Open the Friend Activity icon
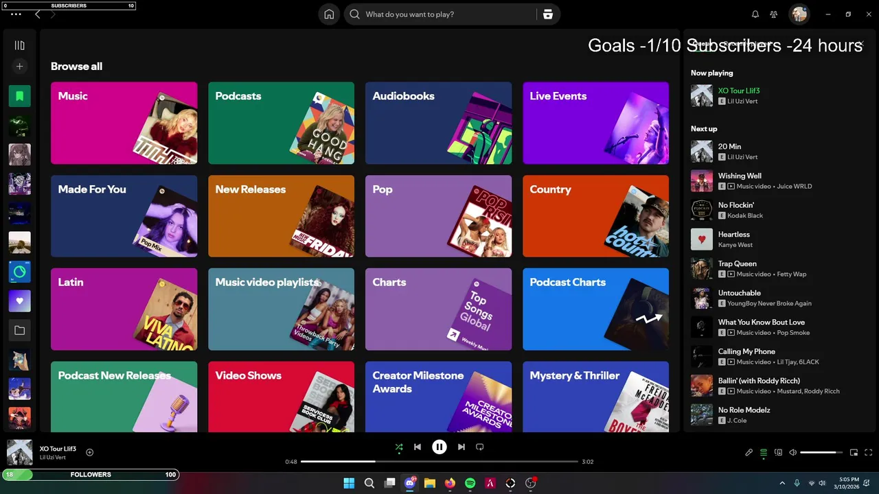This screenshot has height=494, width=879. 774,14
